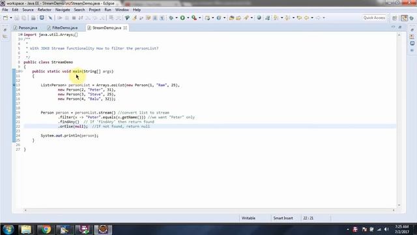Screen dimensions: 417x235
Task: Click the Last Edit Location icon
Action: coord(300,18)
